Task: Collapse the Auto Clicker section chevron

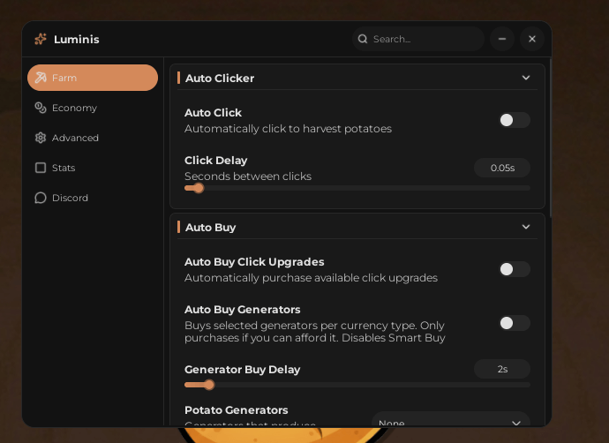Action: tap(526, 78)
